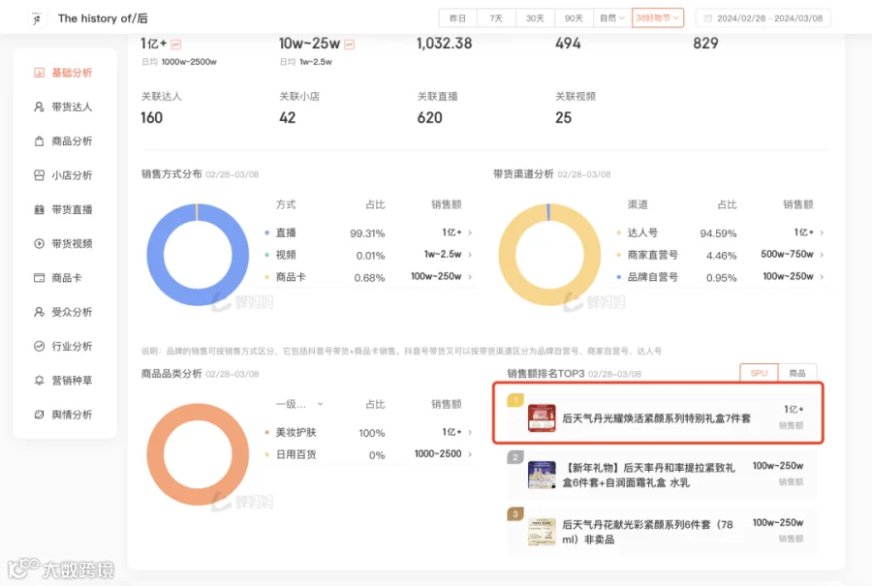This screenshot has width=872, height=586.
Task: Select the 7天 time range
Action: tap(496, 18)
